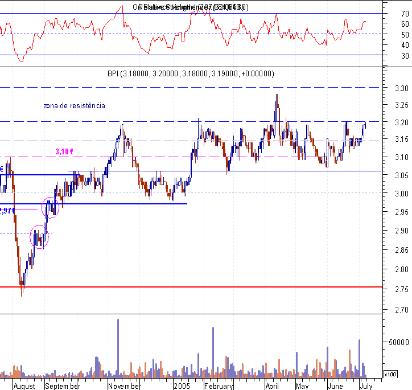Image resolution: width=412 pixels, height=390 pixels.
Task: Click RSI axis value 70
Action: (x=405, y=14)
